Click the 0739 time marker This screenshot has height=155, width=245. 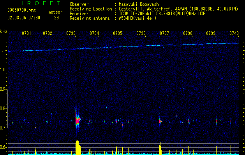coord(211,33)
